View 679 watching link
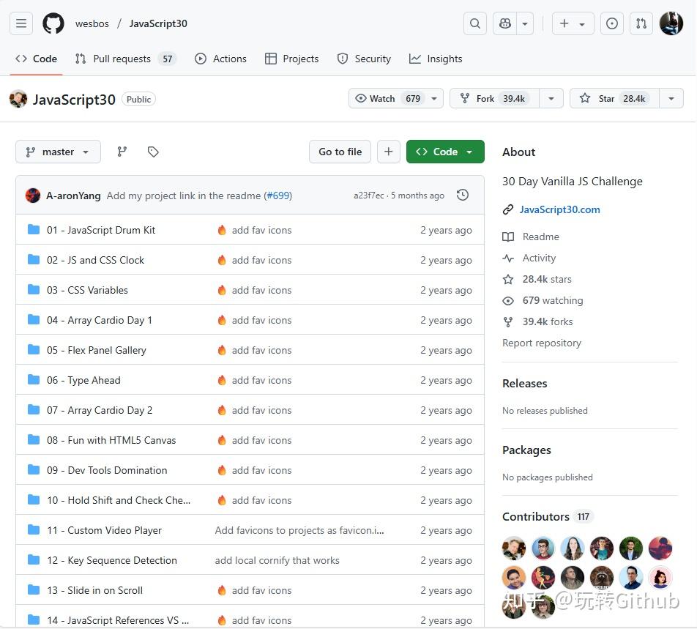697x629 pixels. pos(553,300)
